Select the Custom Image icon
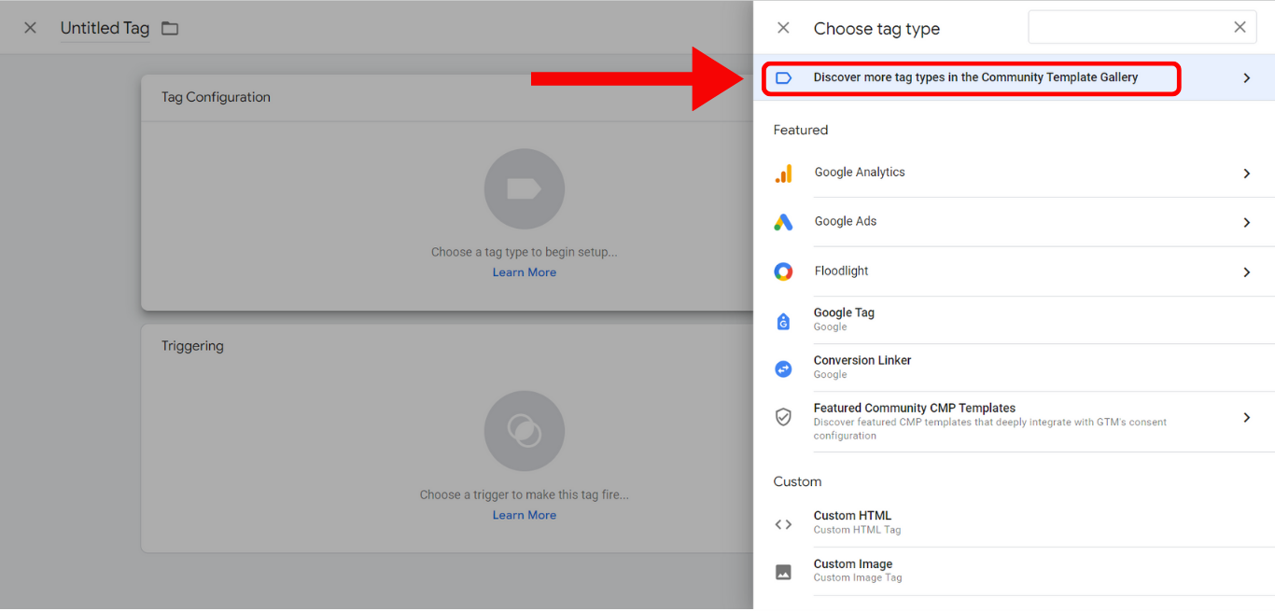 click(784, 572)
